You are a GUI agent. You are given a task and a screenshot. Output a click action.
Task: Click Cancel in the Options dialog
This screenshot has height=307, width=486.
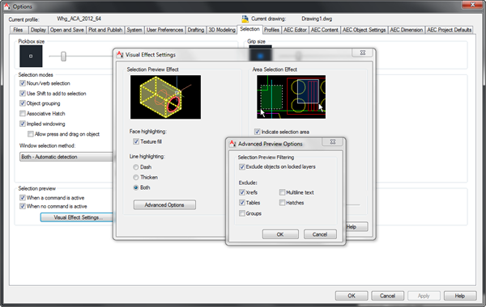[387, 296]
